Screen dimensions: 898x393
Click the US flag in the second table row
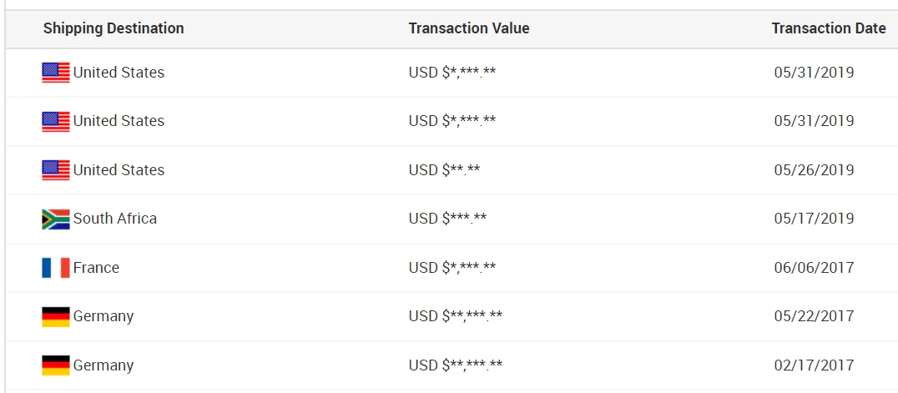pos(56,121)
